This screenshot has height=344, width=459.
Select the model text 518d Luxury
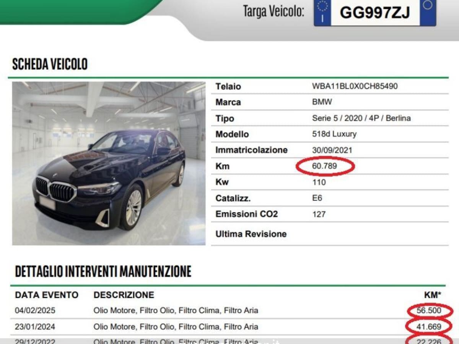tap(334, 134)
